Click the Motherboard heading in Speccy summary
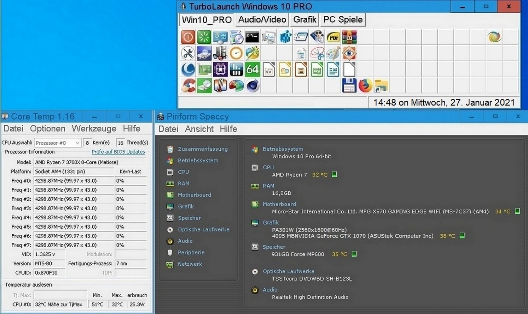Image resolution: width=528 pixels, height=314 pixels. (279, 204)
